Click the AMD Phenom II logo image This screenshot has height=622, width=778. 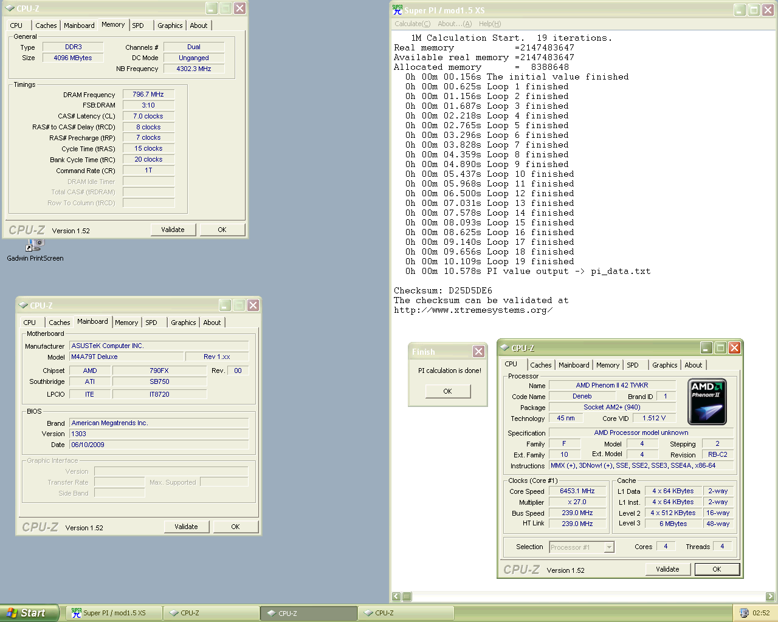(707, 402)
